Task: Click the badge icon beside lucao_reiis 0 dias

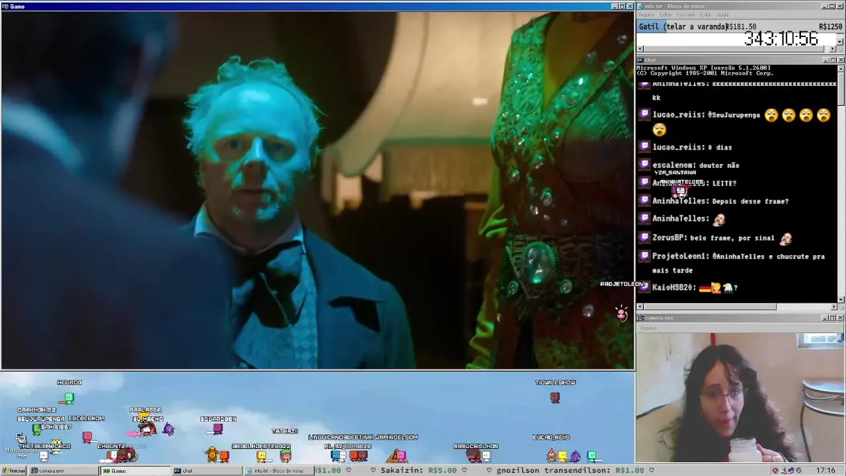Action: tap(645, 147)
